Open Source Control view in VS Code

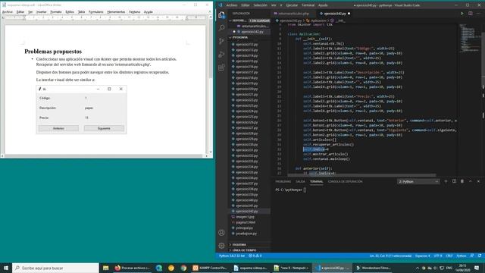point(221,41)
